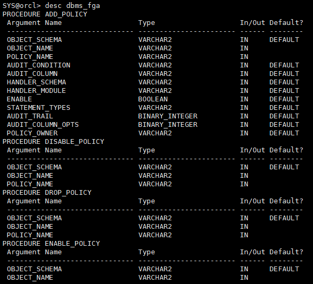
Task: Click VARCHAR2 type in POLICY_OWNER row
Action: click(x=155, y=133)
